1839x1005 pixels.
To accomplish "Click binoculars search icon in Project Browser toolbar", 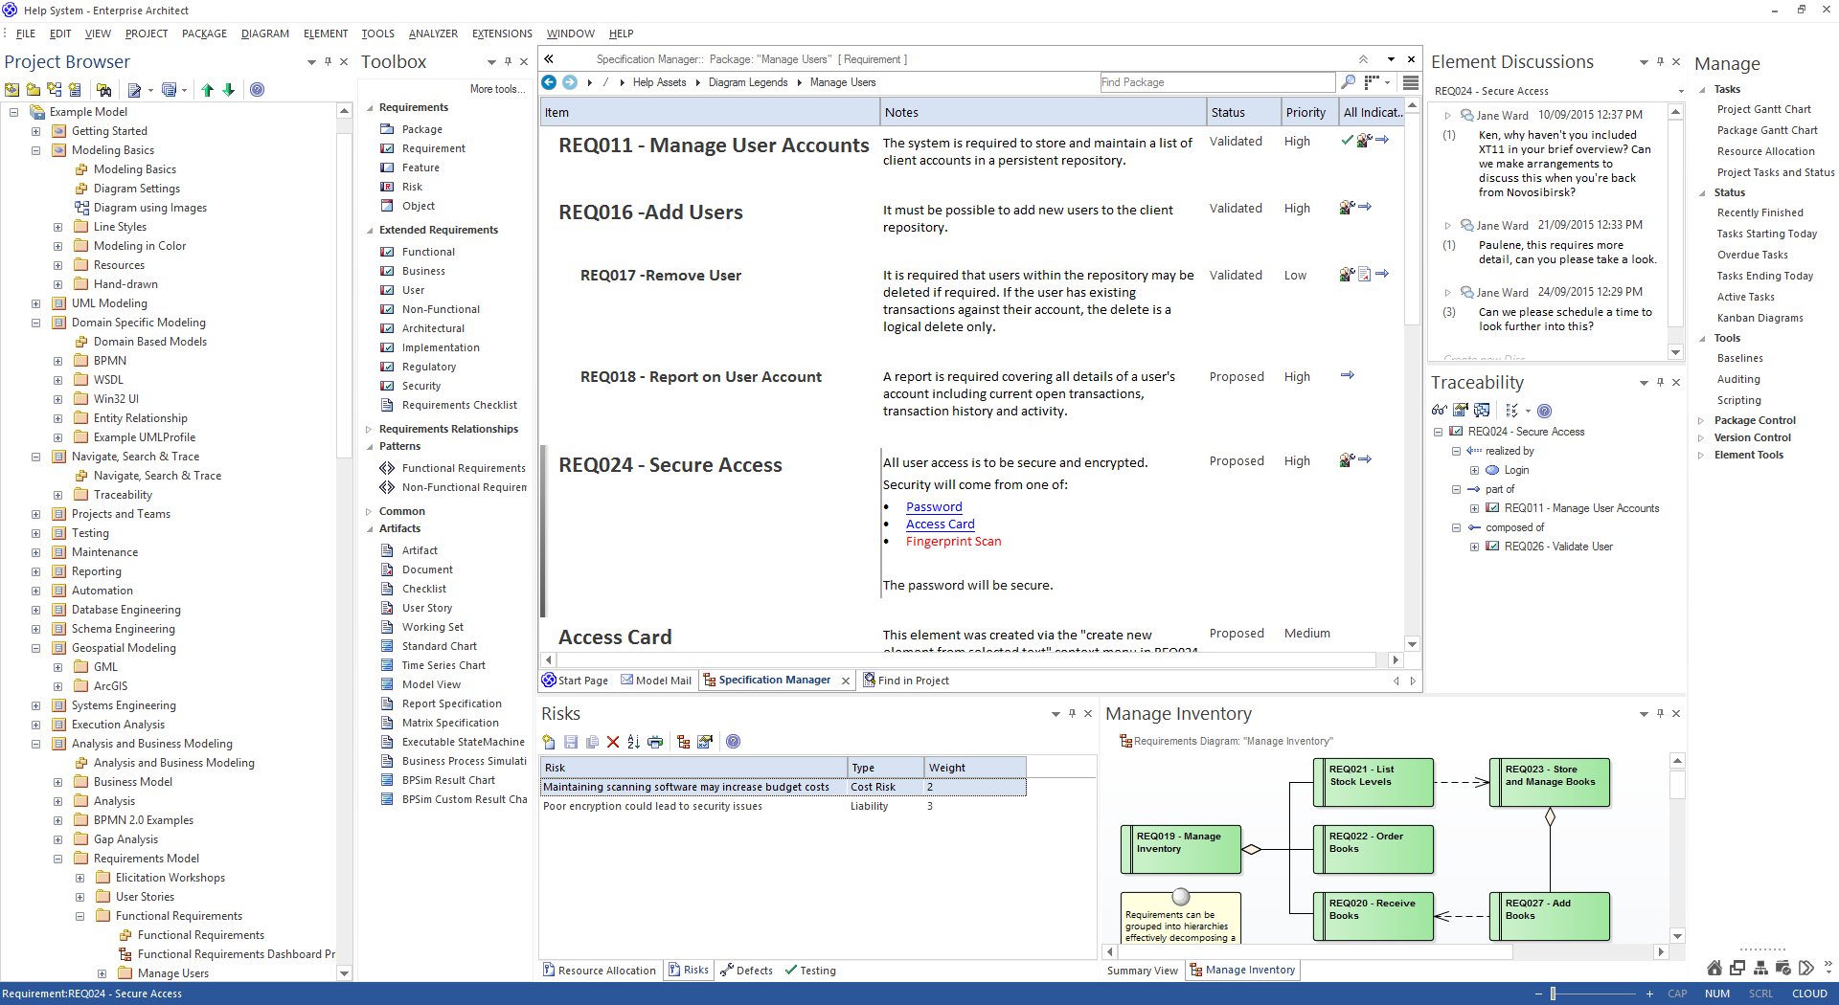I will coord(104,90).
